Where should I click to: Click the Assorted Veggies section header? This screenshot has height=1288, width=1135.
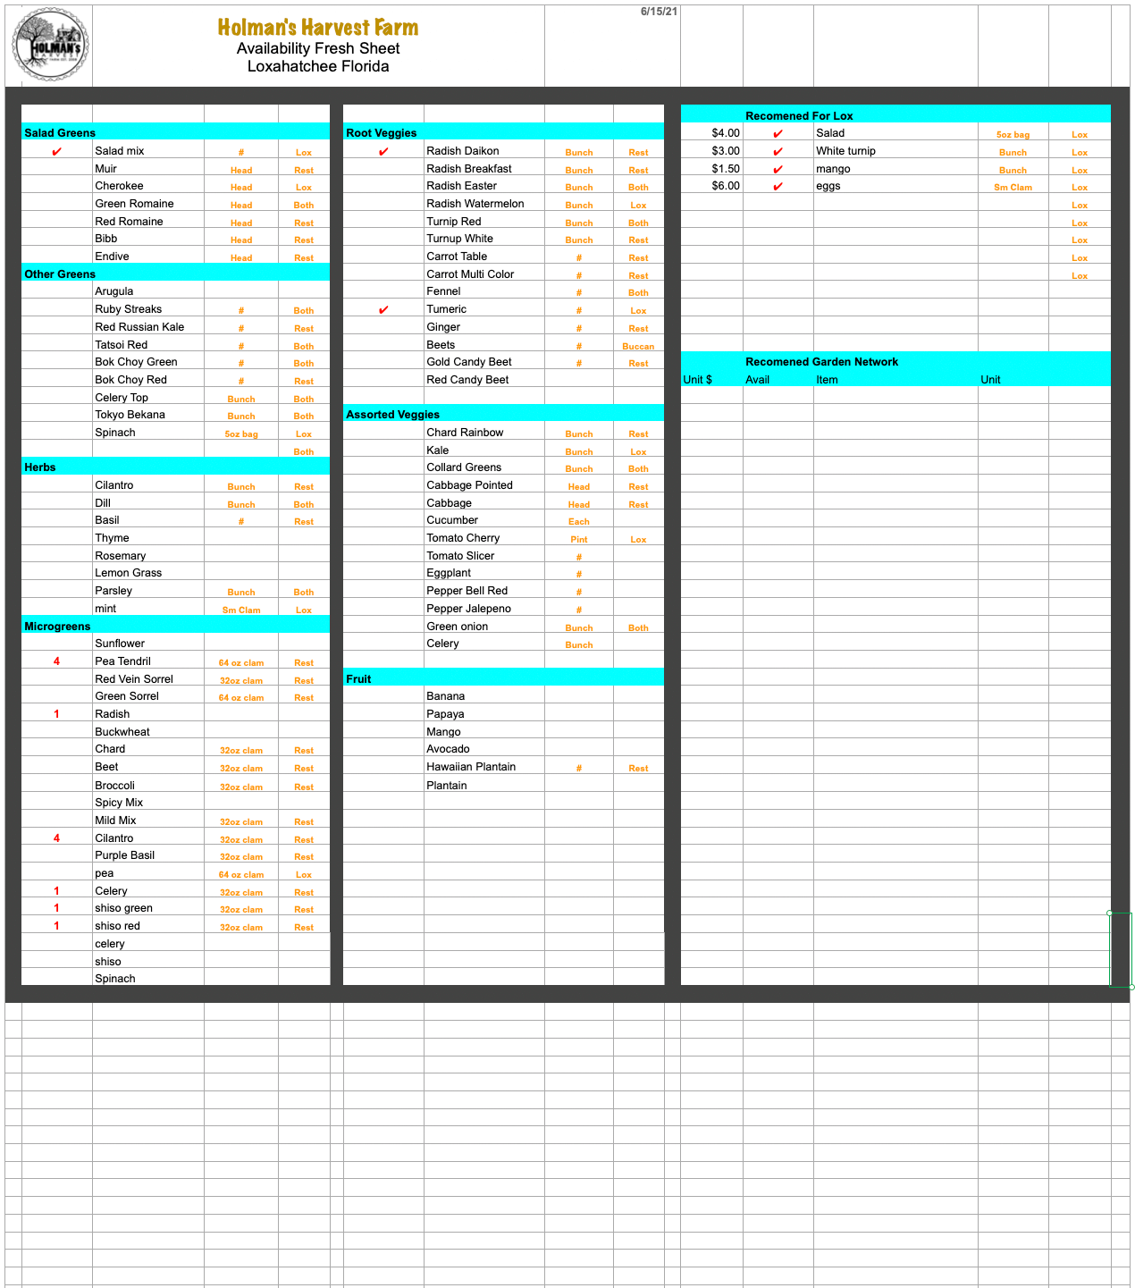(393, 415)
